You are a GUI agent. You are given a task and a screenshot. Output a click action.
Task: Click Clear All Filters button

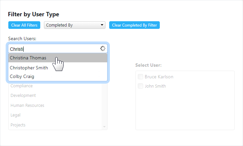pyautogui.click(x=24, y=25)
